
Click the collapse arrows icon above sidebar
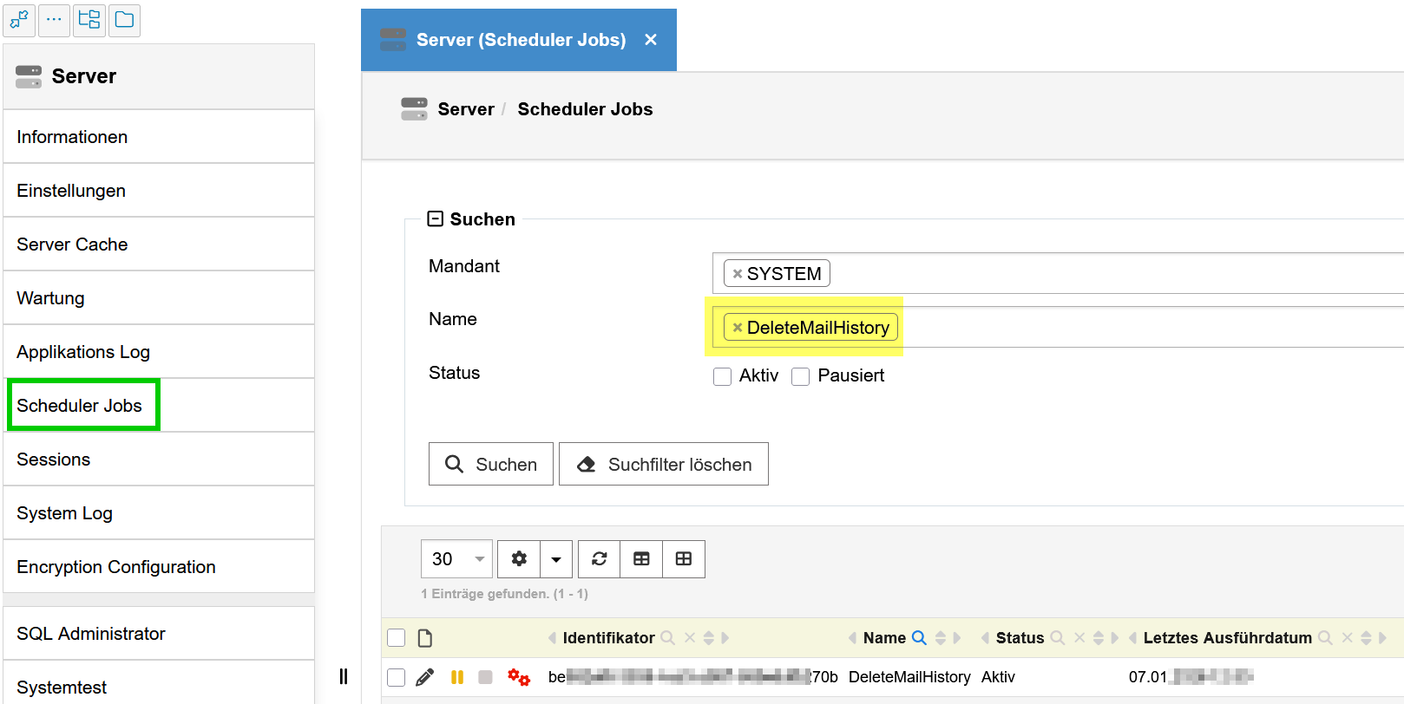click(x=19, y=19)
